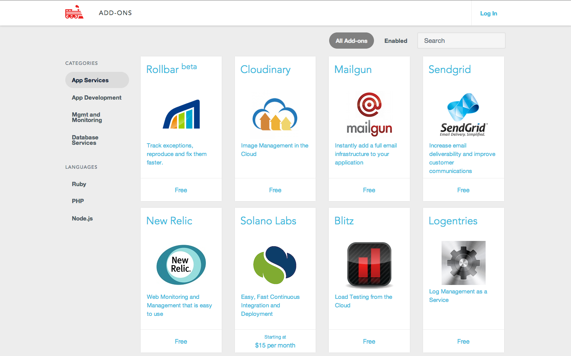This screenshot has height=356, width=571.
Task: Open the Mailgun title link
Action: click(x=353, y=70)
